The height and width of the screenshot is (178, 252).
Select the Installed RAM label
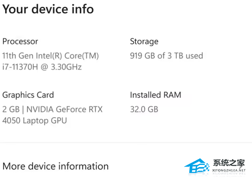point(155,95)
